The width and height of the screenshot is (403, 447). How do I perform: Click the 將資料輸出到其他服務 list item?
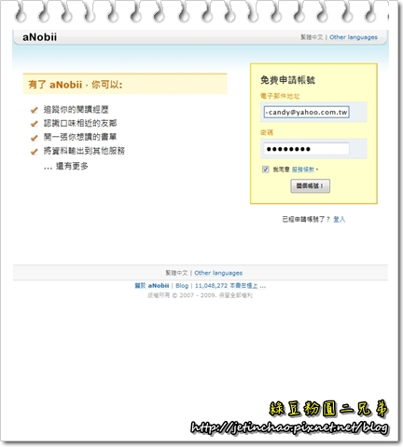[x=84, y=151]
